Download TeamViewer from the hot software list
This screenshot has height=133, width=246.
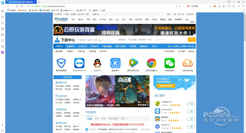191,111
